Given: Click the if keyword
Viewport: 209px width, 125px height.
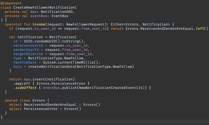Looking at the screenshot, I should click(x=11, y=29).
